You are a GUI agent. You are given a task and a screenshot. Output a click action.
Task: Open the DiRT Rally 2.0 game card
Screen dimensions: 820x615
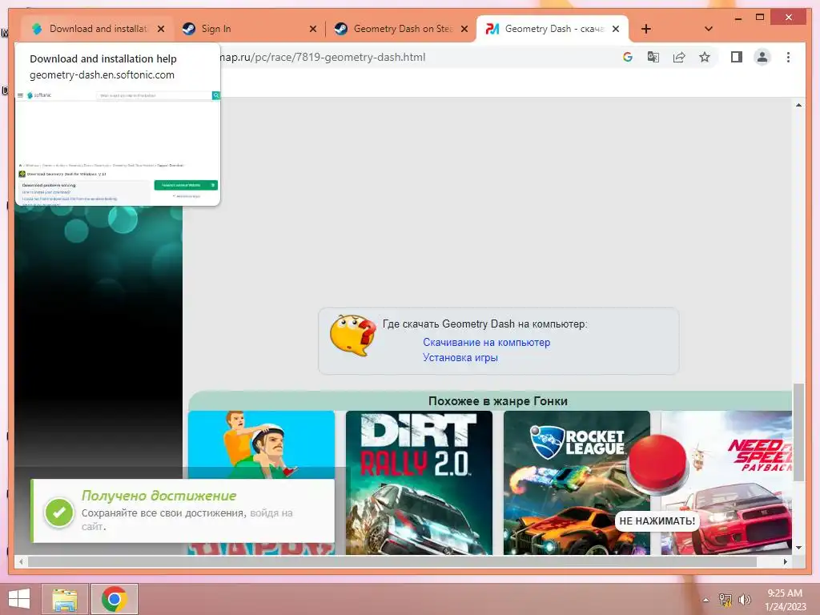pos(419,482)
